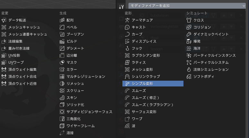Click the 頂点ウェイト合成 icon

pyautogui.click(x=4, y=77)
